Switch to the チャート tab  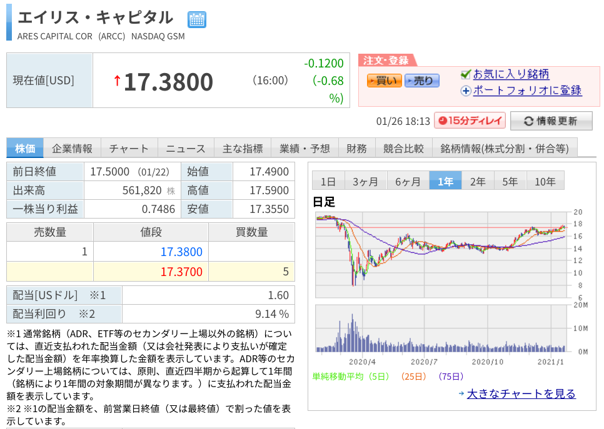click(x=129, y=149)
